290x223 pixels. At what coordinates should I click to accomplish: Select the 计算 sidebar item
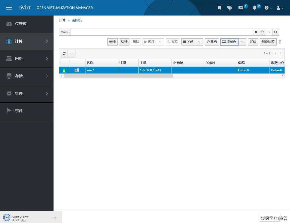pos(27,41)
